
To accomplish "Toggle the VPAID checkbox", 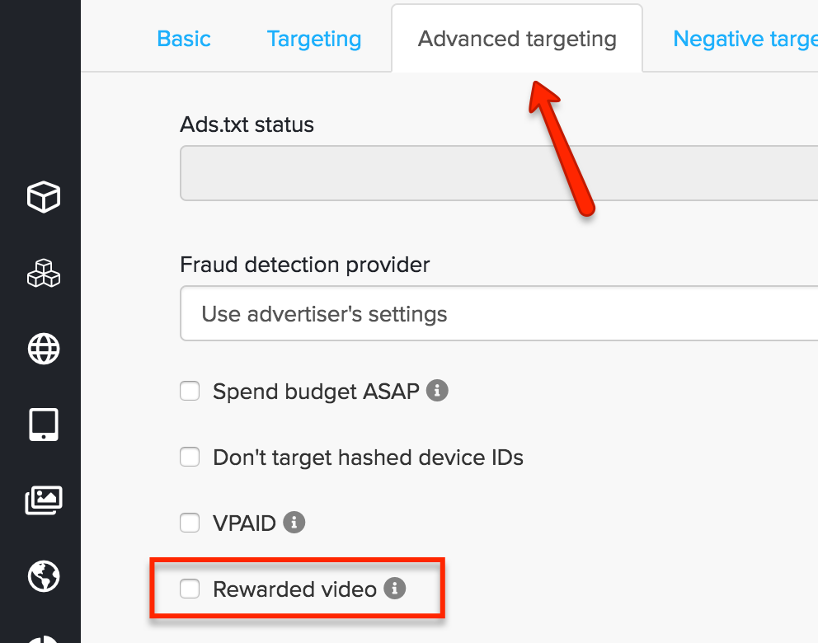I will (190, 523).
